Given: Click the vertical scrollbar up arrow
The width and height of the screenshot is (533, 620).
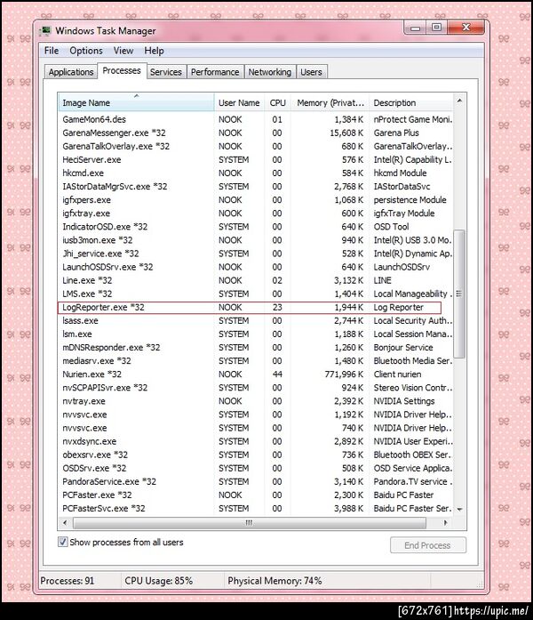Looking at the screenshot, I should pos(459,101).
